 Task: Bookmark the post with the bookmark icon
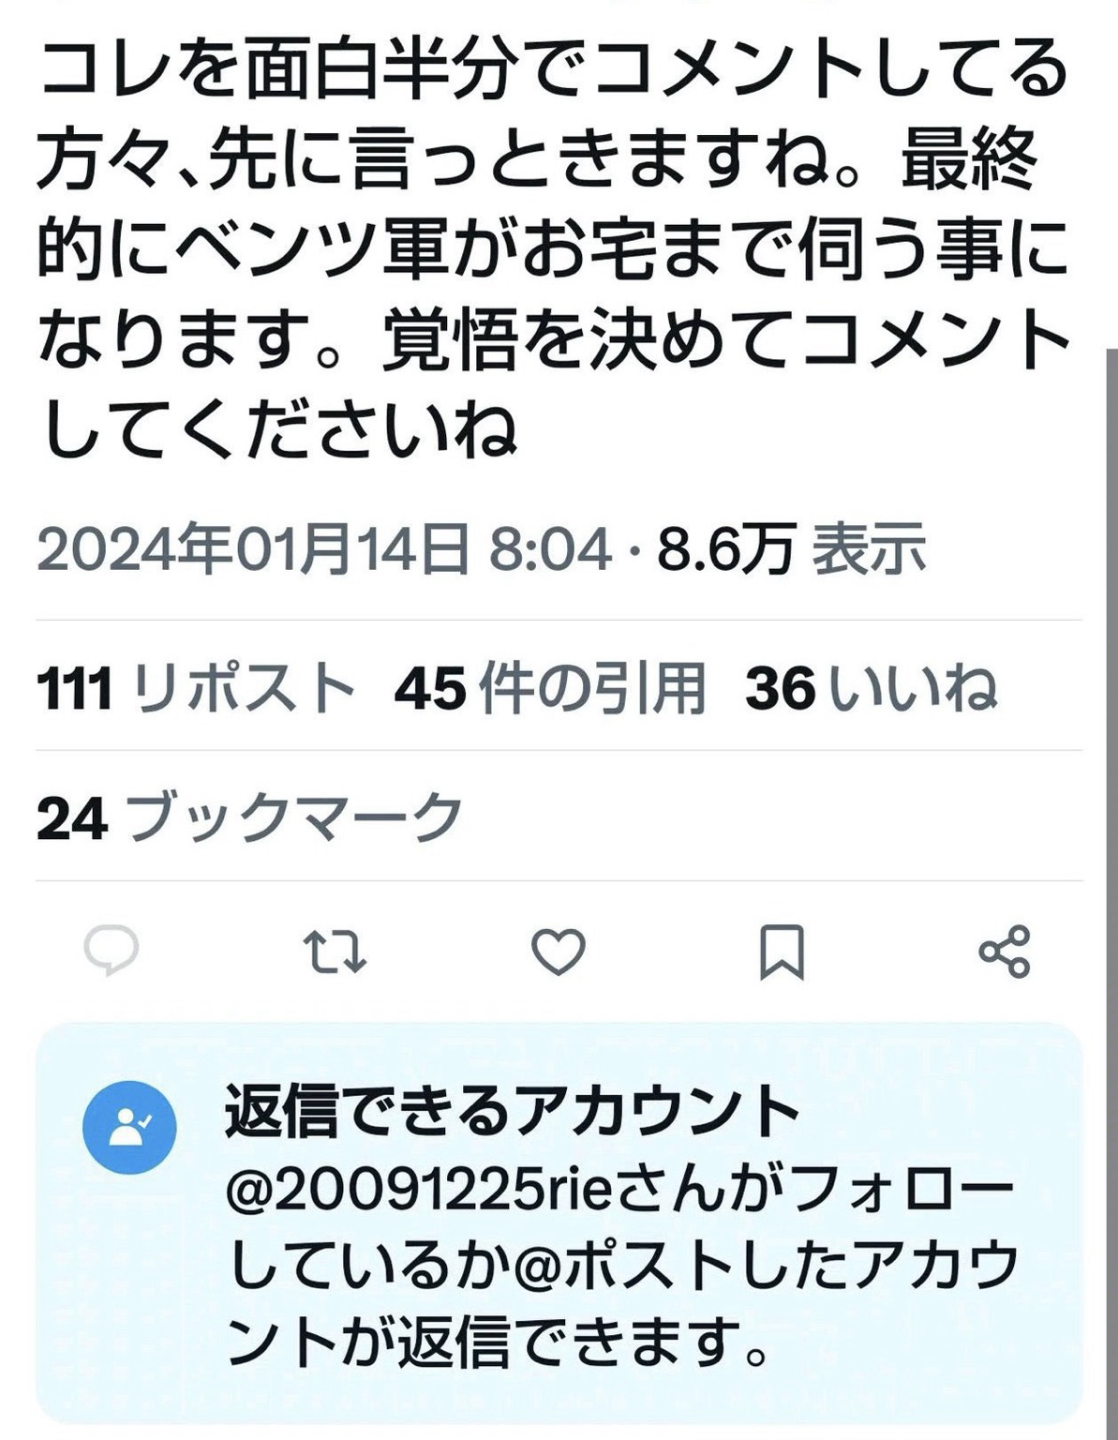[x=782, y=952]
